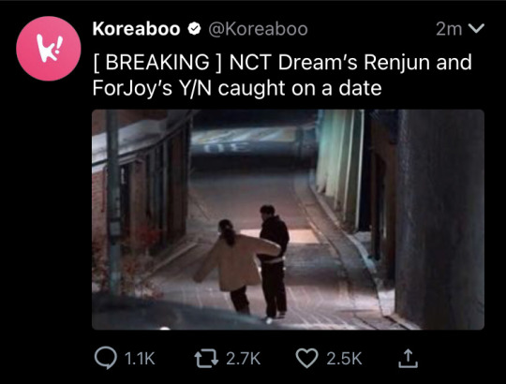View the 1.1K replies count

pyautogui.click(x=140, y=359)
